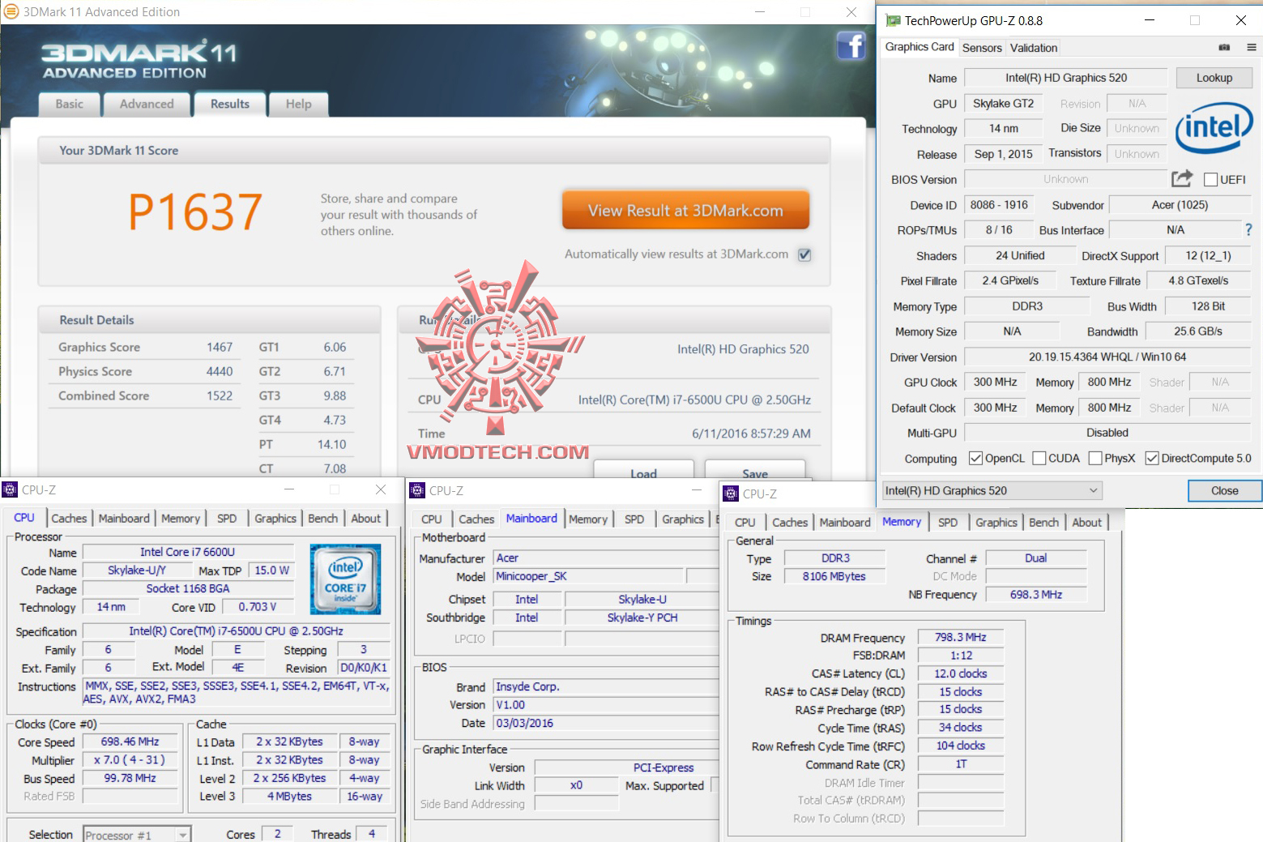Click the Intel logo in GPU-Z
Screen dimensions: 1263x842
pos(1214,128)
